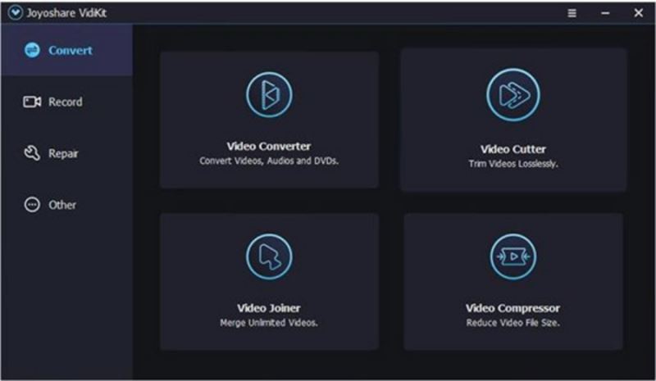The image size is (656, 381).
Task: Click the Joyoshare VidKit logo icon
Action: click(15, 12)
